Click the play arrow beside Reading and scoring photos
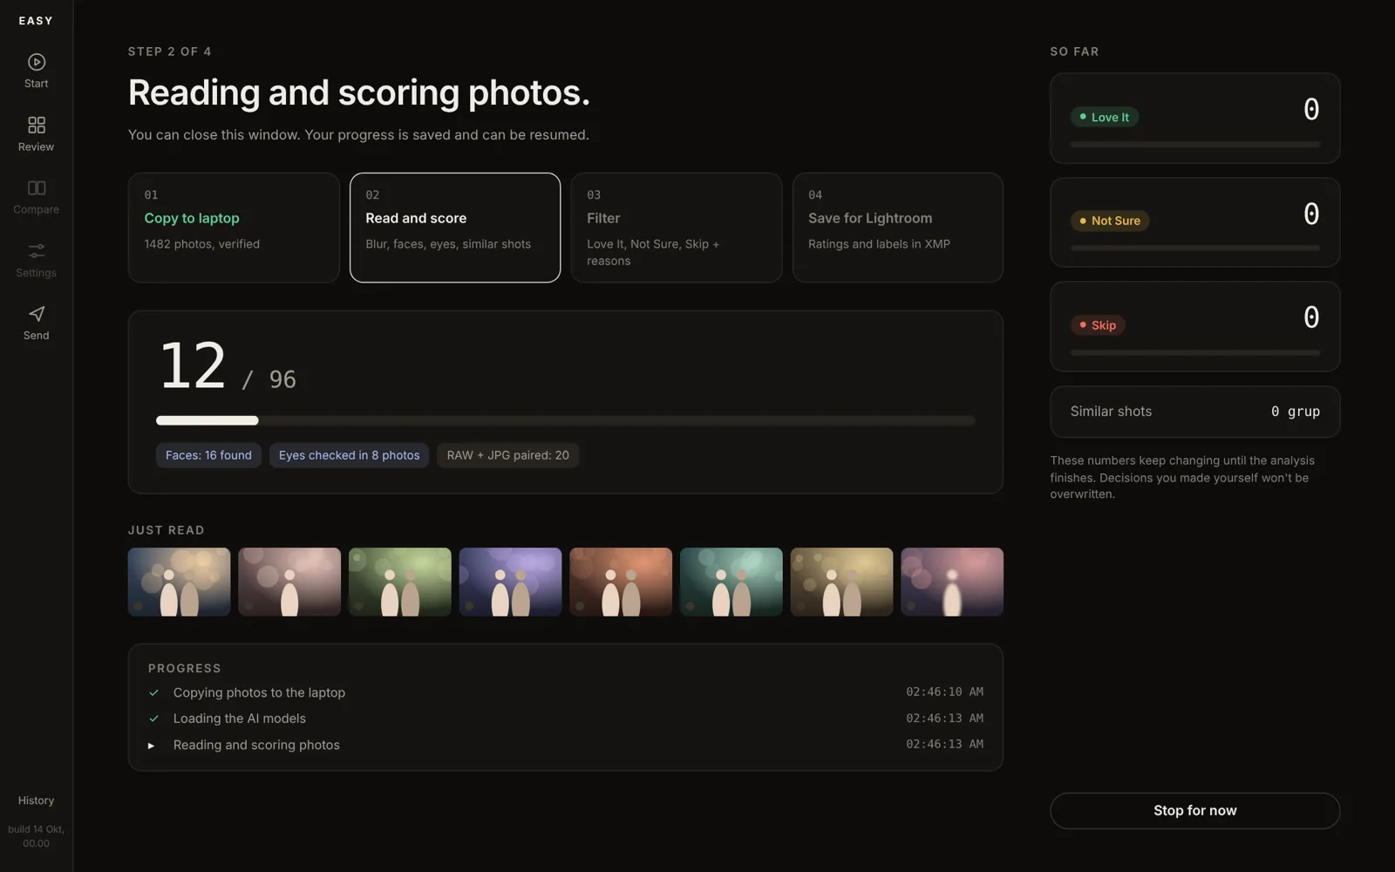1395x872 pixels. coord(151,746)
